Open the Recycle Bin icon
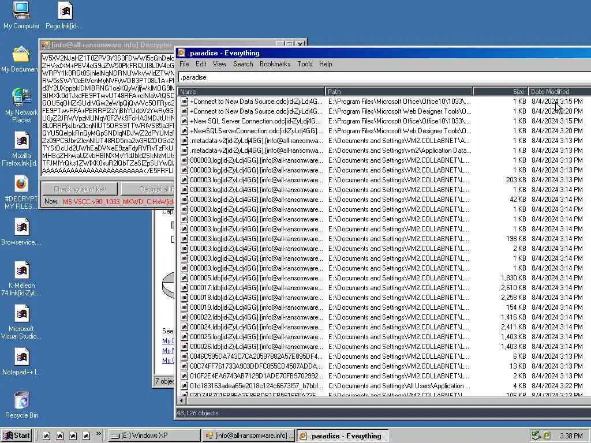The height and width of the screenshot is (443, 591). (x=21, y=400)
